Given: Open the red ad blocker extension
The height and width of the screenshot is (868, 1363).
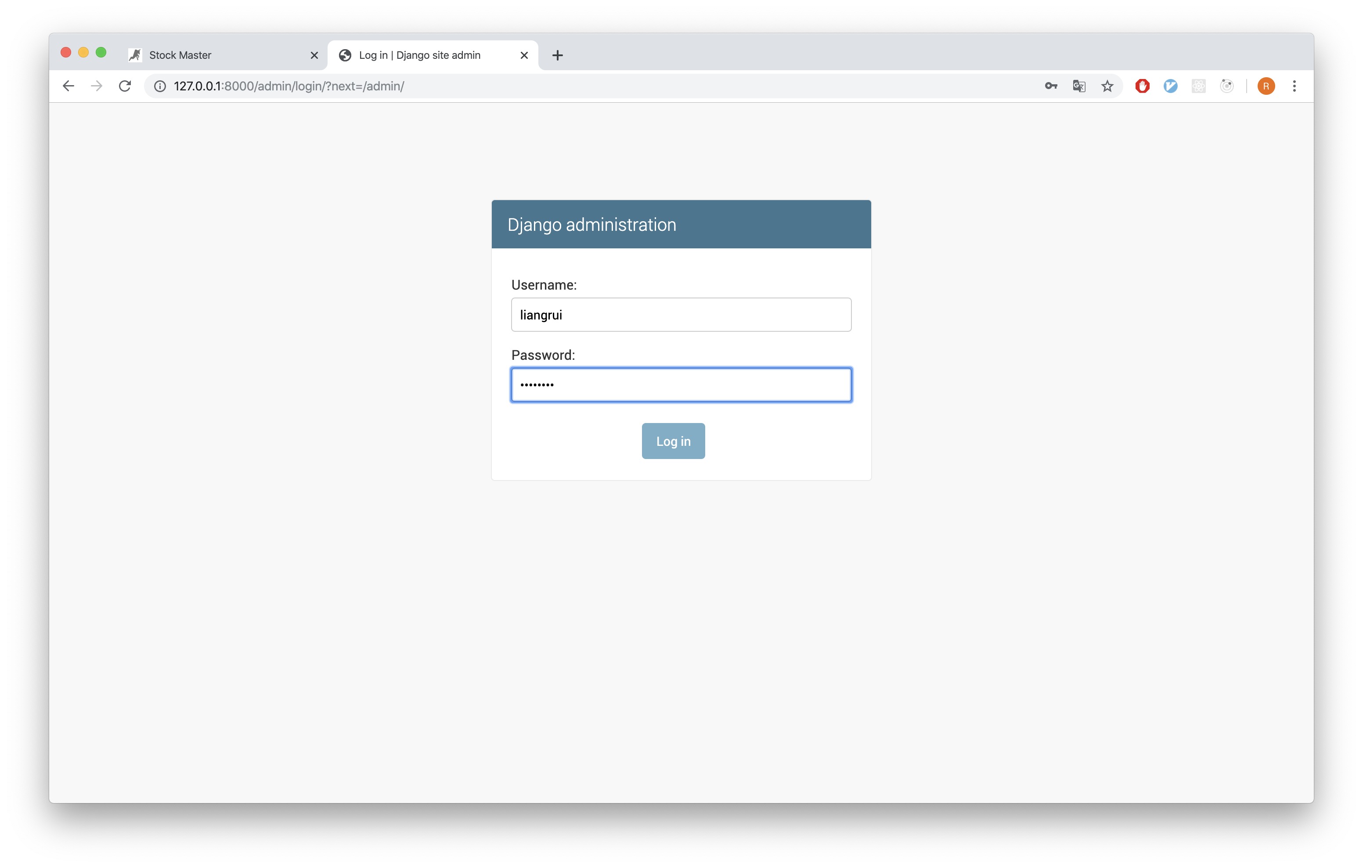Looking at the screenshot, I should (1142, 86).
